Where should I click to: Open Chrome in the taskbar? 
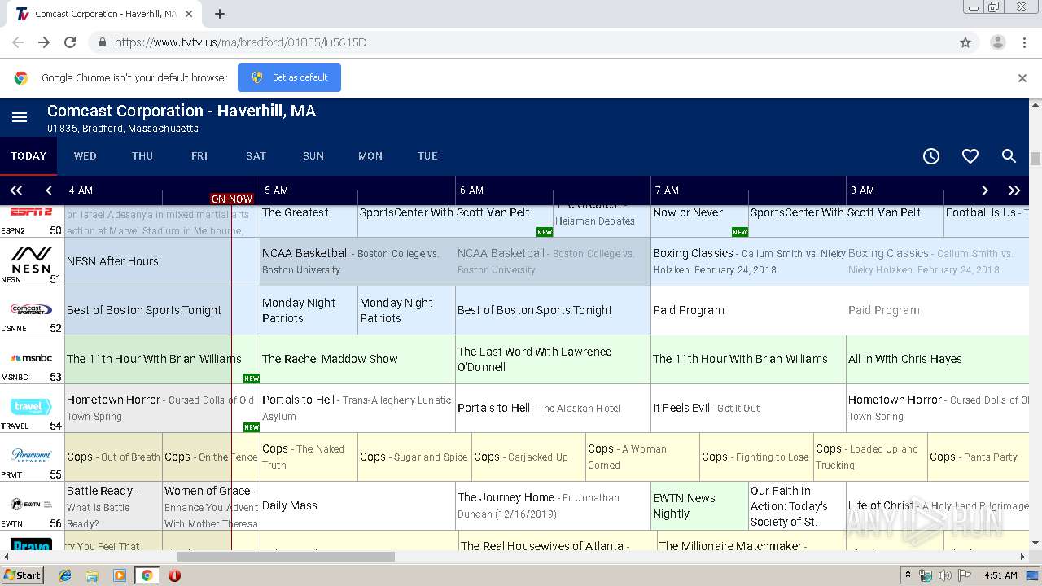coord(147,575)
